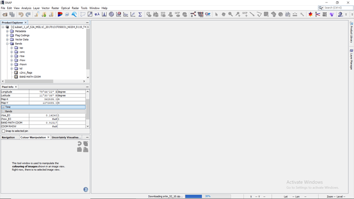The width and height of the screenshot is (354, 199).
Task: Click the blue Colour Manipulation help icon
Action: click(86, 190)
